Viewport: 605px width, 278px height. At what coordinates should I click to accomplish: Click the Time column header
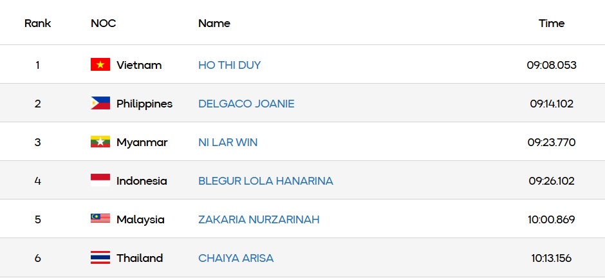click(552, 23)
